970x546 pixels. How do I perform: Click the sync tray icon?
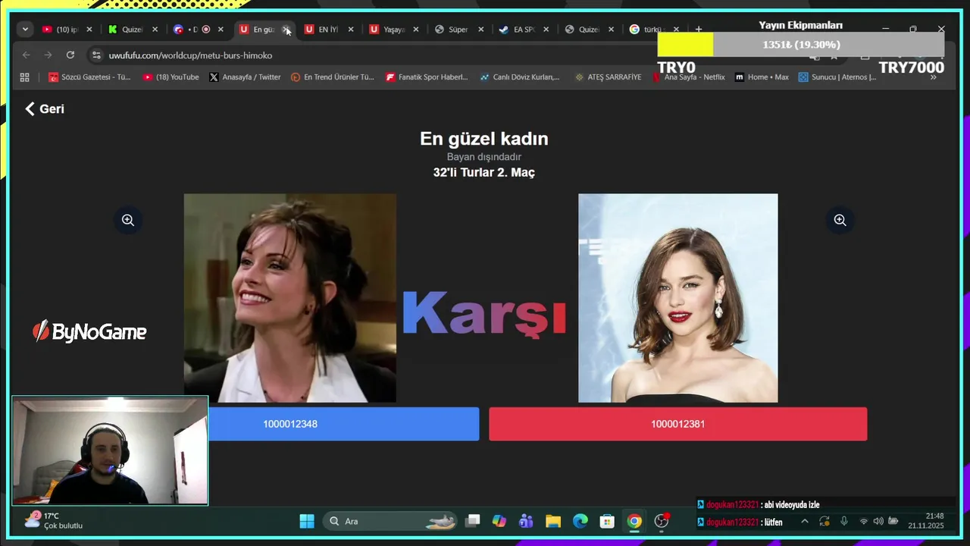(824, 522)
